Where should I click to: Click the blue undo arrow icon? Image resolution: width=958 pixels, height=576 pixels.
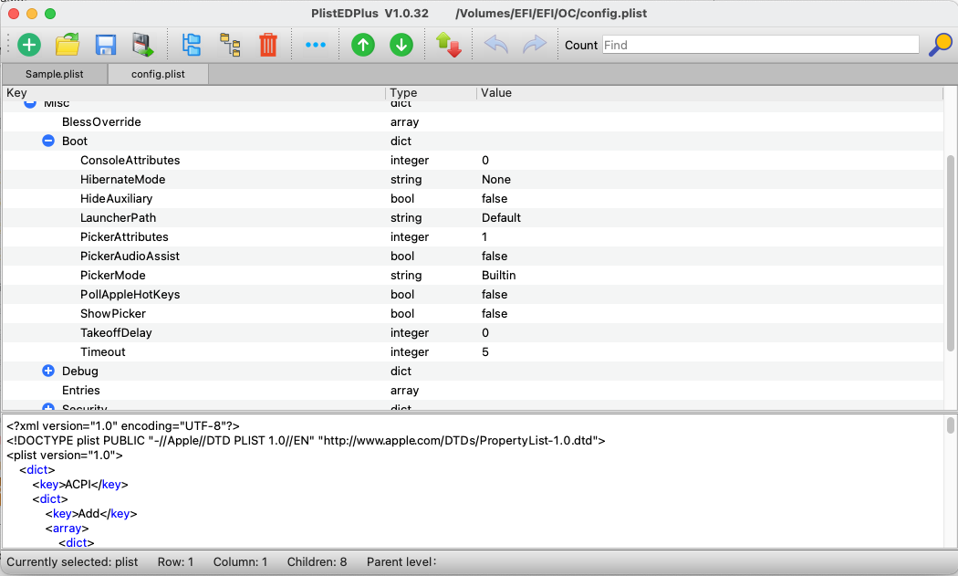(496, 45)
